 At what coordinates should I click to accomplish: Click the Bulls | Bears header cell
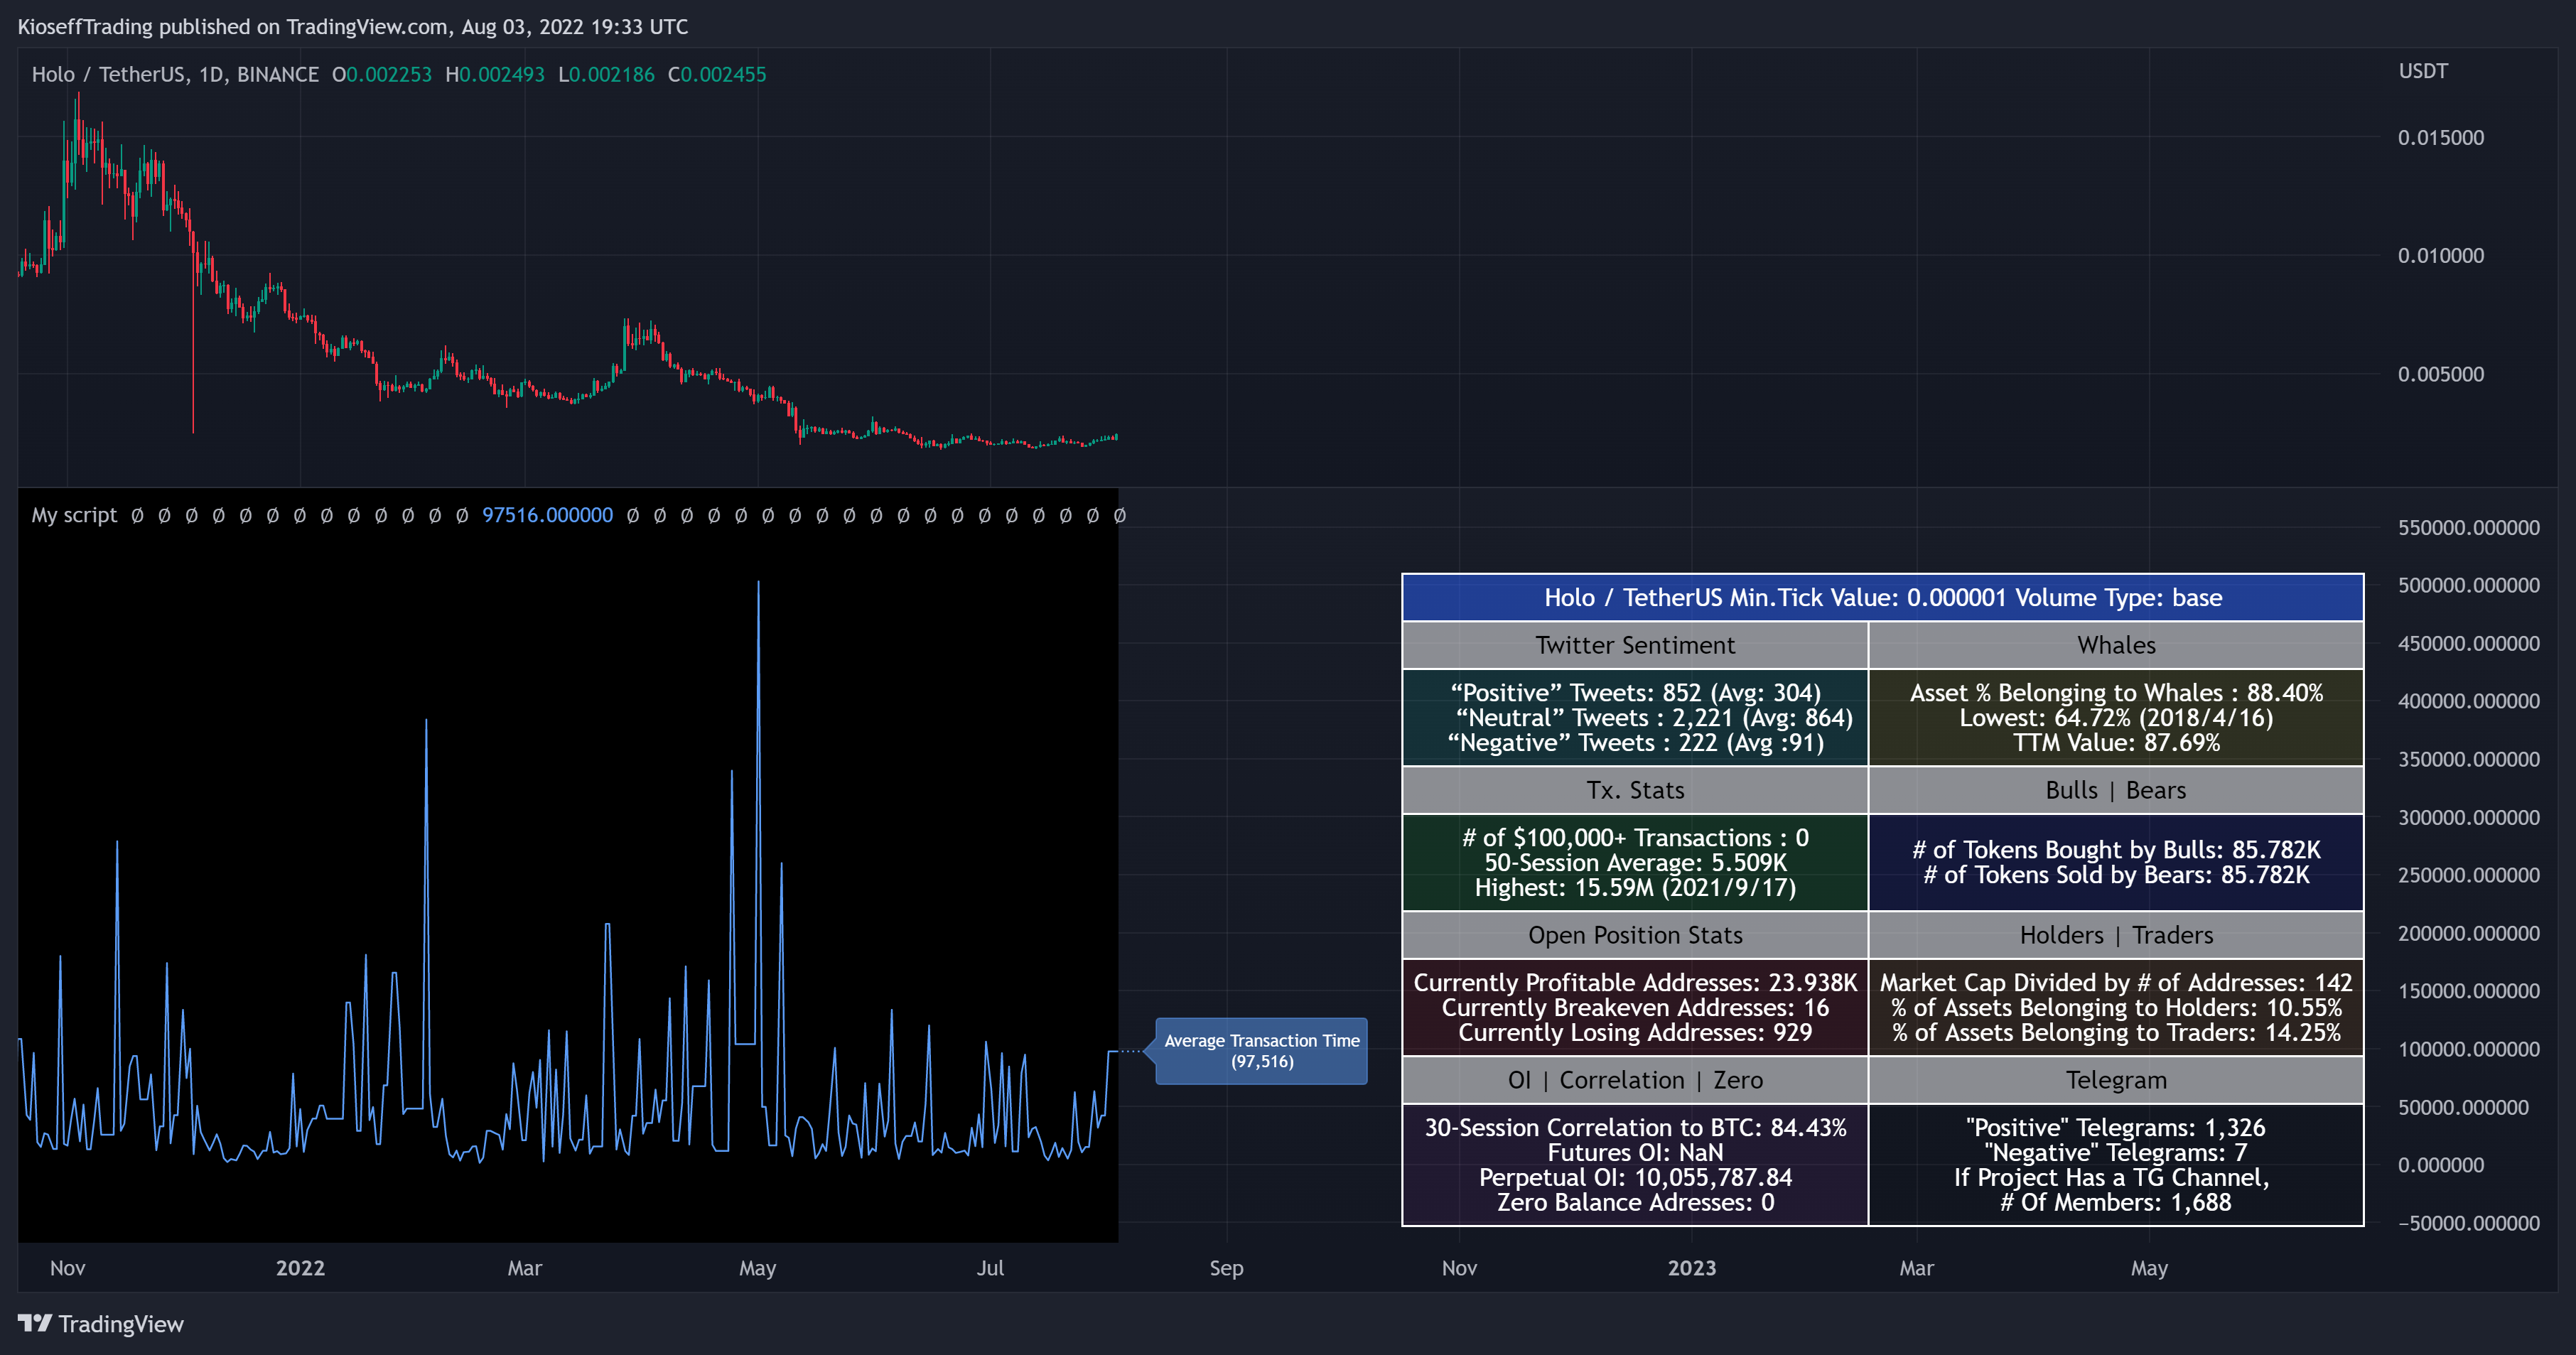[2116, 790]
